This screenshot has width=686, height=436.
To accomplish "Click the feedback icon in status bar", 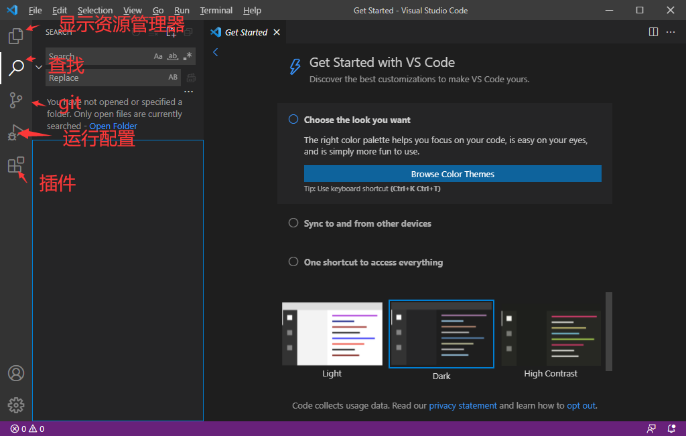I will pos(651,429).
